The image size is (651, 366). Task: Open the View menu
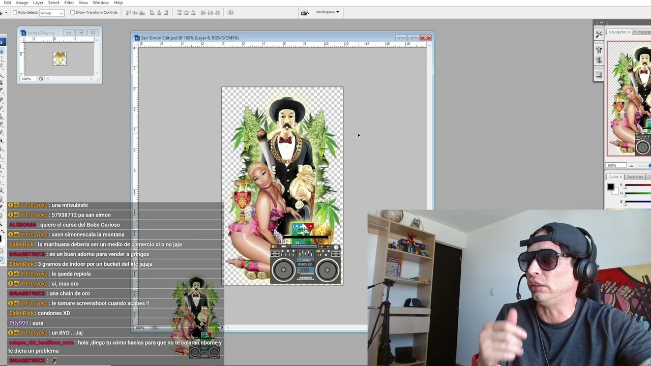(x=83, y=3)
